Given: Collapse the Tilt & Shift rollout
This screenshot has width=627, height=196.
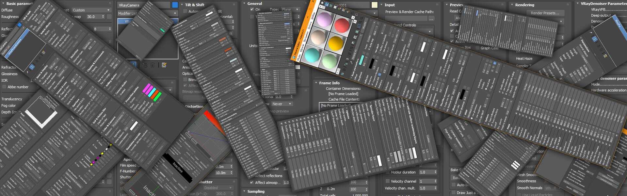Looking at the screenshot, I should coord(182,5).
